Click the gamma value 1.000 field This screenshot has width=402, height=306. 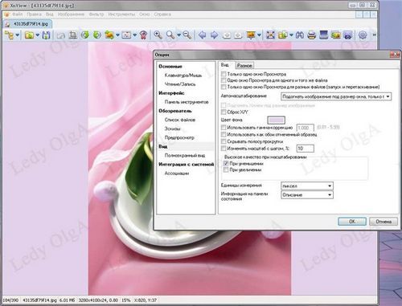click(305, 128)
